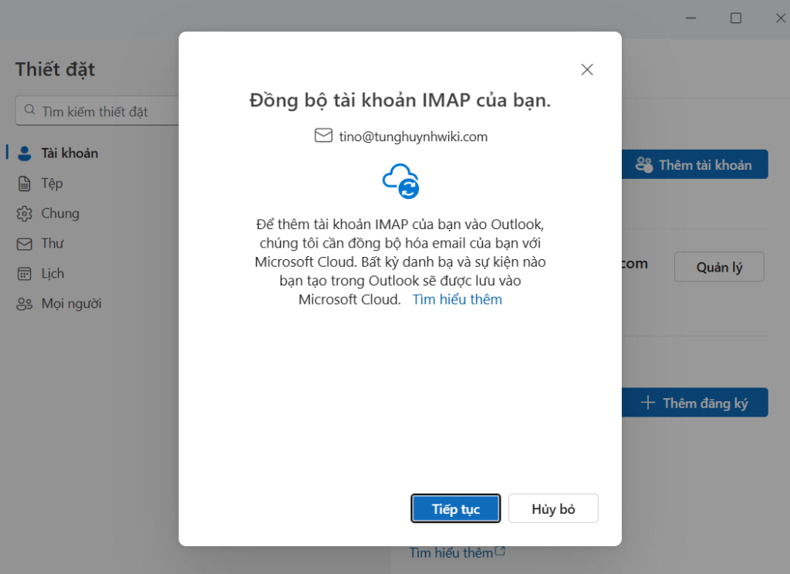The width and height of the screenshot is (790, 574).
Task: Open the Tìm hiểu thêm link in dialog text
Action: coord(457,299)
